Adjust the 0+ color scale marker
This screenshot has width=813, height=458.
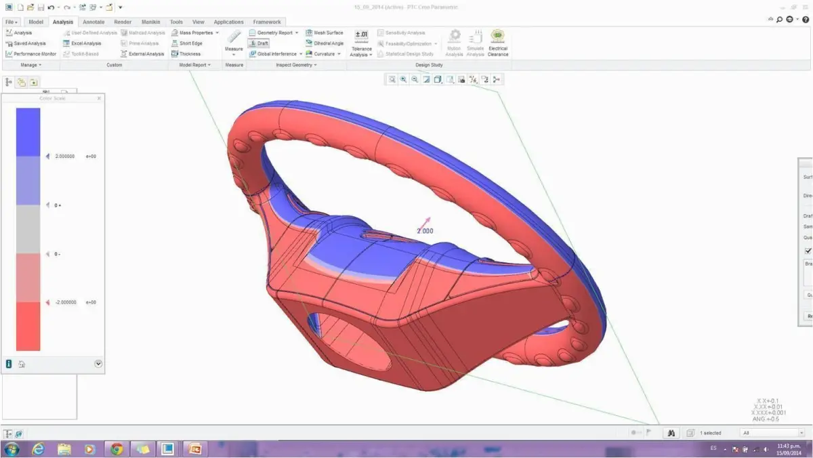tap(47, 205)
